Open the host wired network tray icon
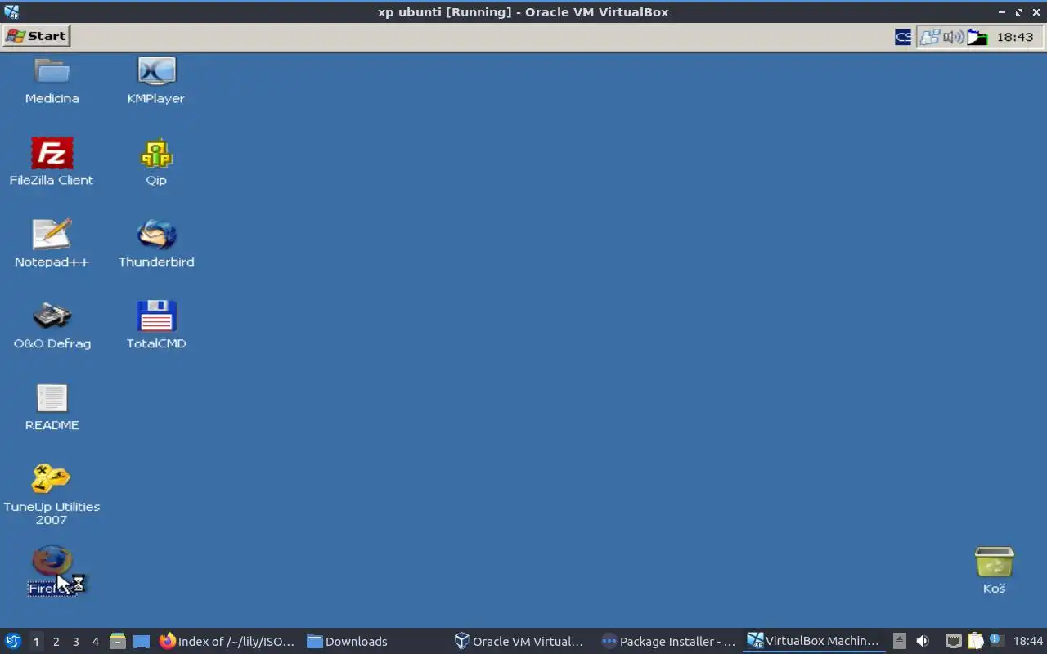This screenshot has height=654, width=1047. point(953,641)
